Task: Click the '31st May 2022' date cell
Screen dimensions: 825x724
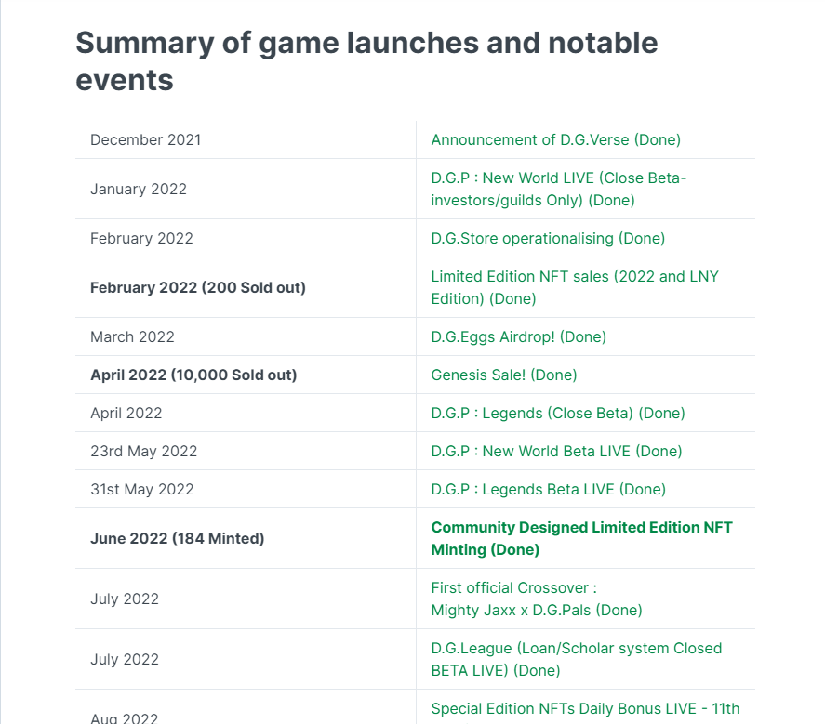Action: (x=141, y=490)
